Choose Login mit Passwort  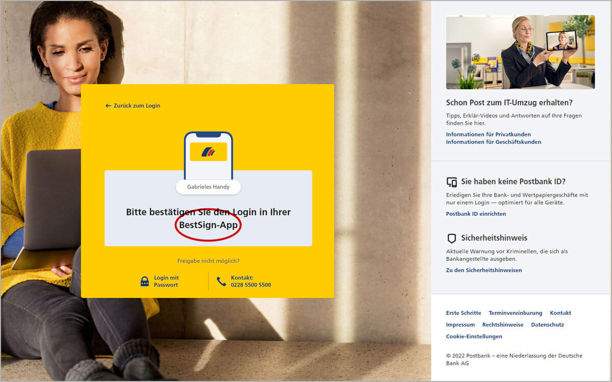[x=166, y=281]
